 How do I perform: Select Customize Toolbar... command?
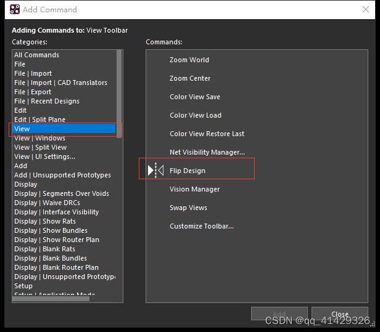tap(202, 226)
